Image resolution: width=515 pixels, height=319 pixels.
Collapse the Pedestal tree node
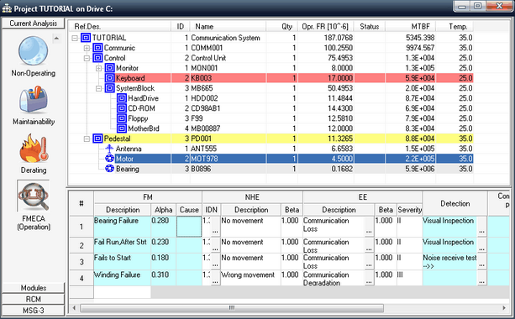[x=87, y=139]
